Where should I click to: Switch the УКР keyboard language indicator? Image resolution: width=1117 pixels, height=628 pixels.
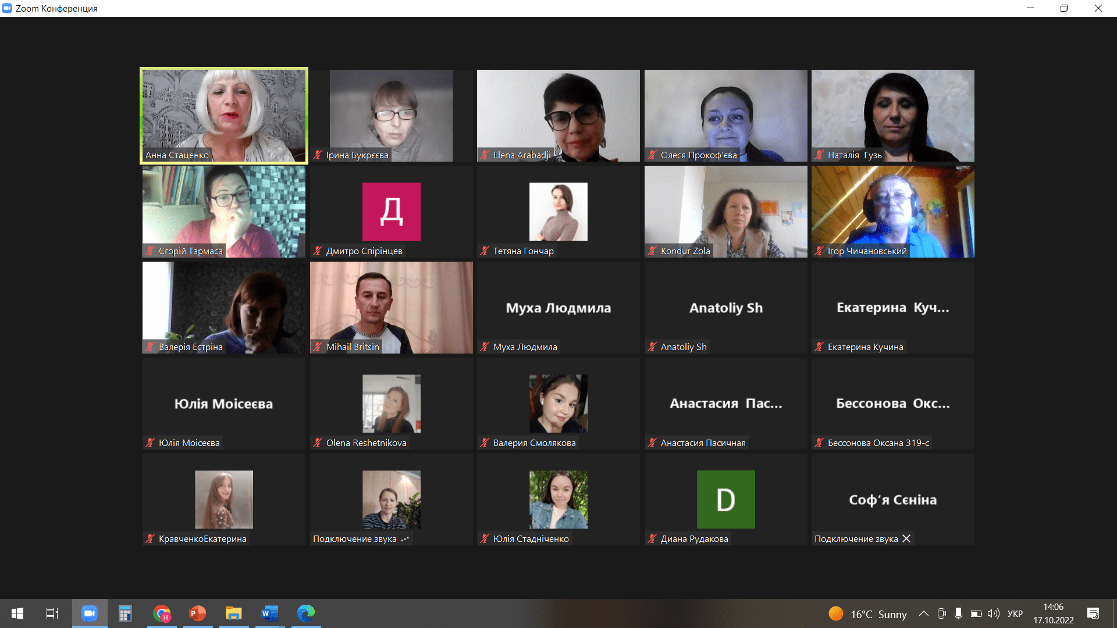point(1015,614)
